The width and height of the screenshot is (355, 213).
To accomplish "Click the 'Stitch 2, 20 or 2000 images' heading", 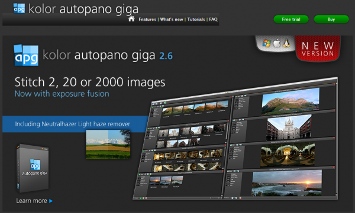I will [90, 82].
